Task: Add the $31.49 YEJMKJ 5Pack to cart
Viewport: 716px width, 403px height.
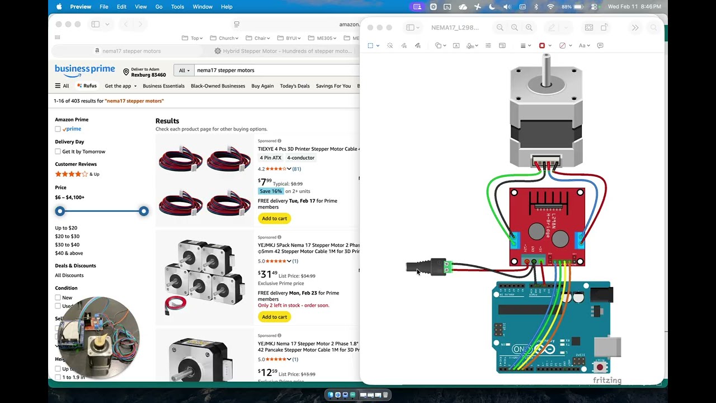Action: pyautogui.click(x=274, y=317)
